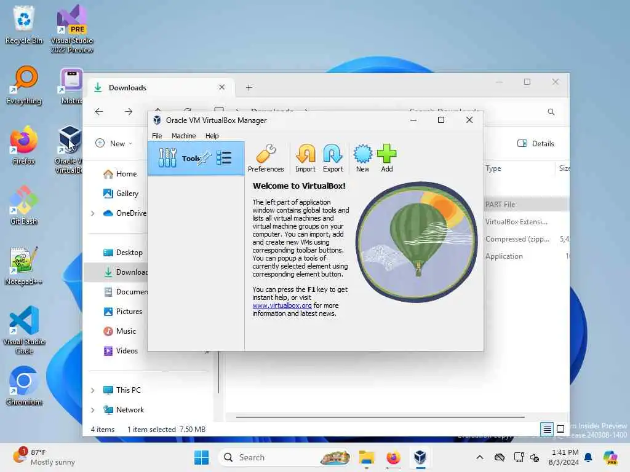The height and width of the screenshot is (472, 630).
Task: Click the pin icon next to Tools
Action: click(x=205, y=158)
